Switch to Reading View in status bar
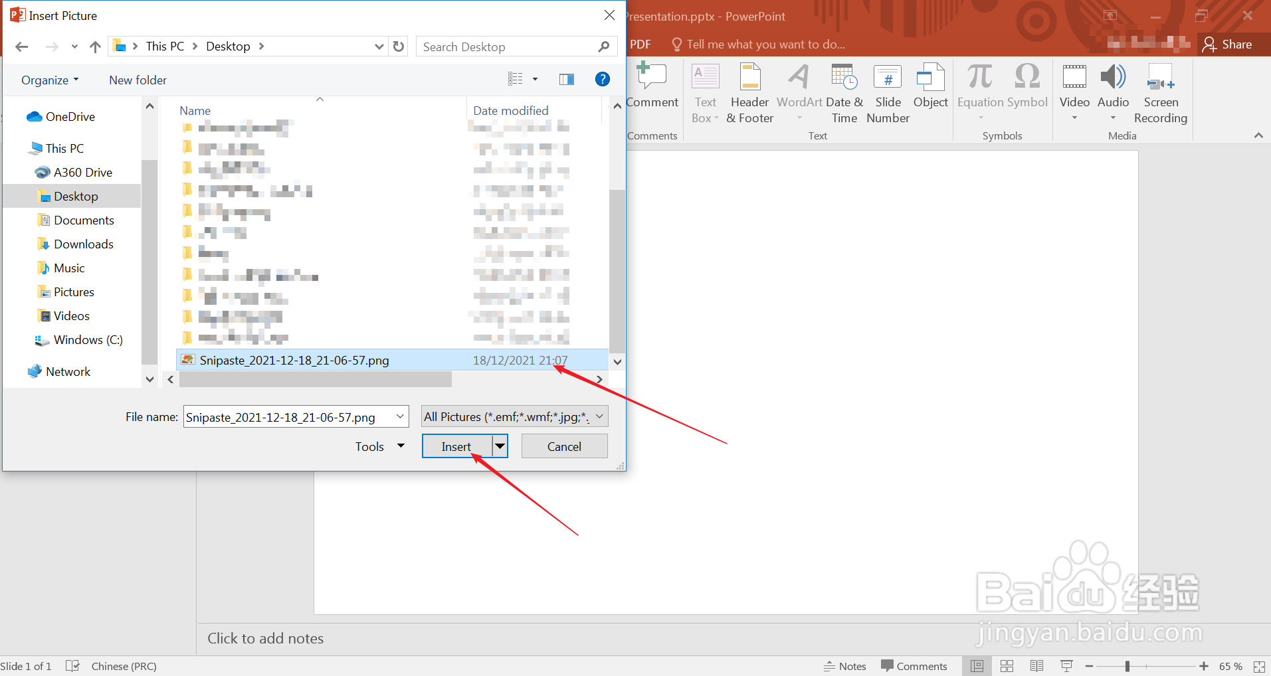 pos(1036,666)
